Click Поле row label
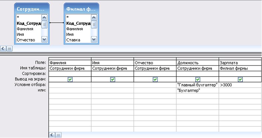This screenshot has width=262, height=138. click(x=40, y=63)
